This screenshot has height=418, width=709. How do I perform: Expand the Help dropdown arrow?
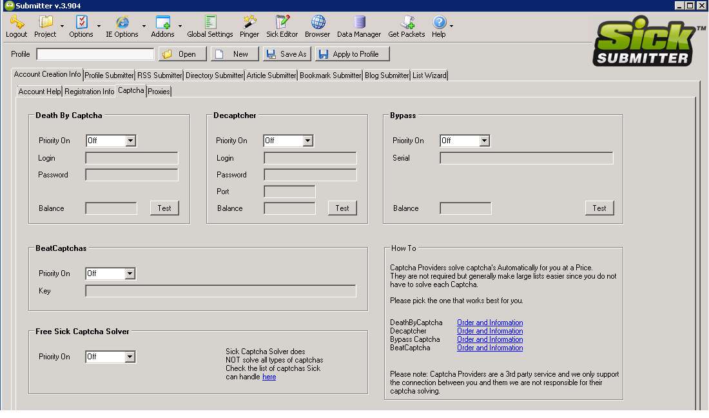coord(451,26)
